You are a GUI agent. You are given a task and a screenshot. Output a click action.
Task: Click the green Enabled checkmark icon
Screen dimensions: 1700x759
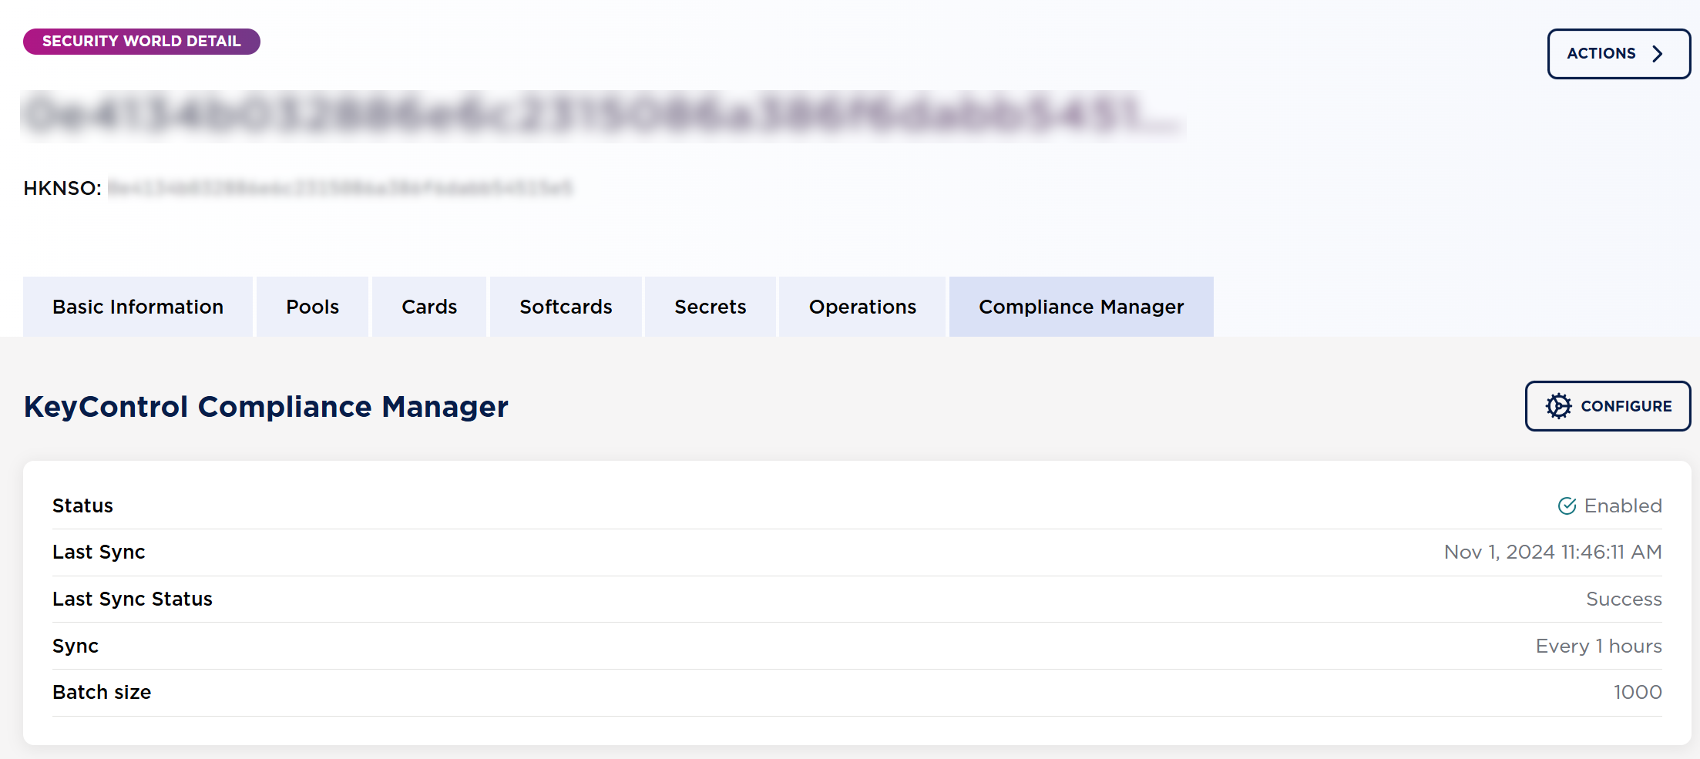coord(1567,505)
